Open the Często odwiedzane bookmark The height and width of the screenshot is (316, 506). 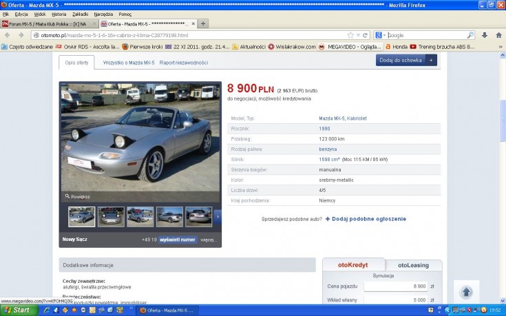[27, 47]
